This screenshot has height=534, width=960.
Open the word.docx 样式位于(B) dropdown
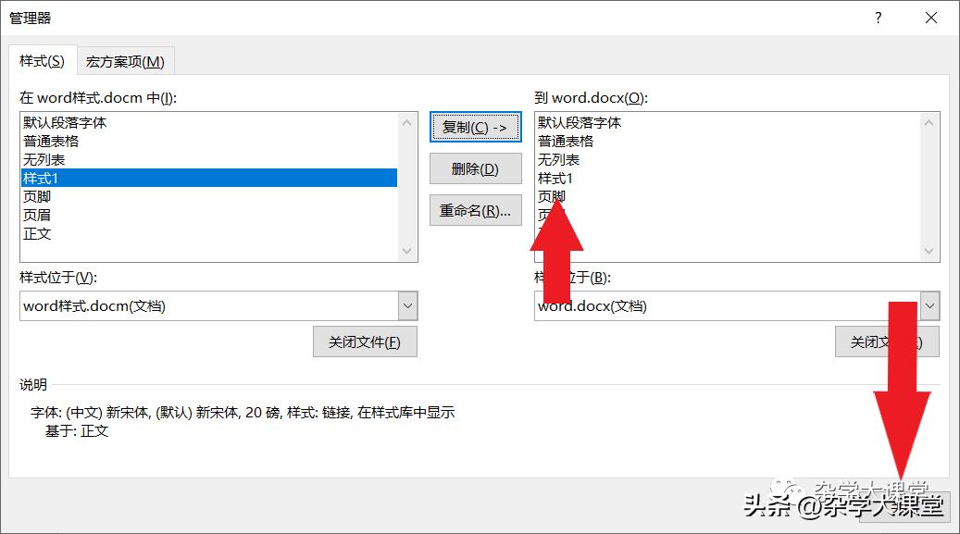tap(929, 305)
